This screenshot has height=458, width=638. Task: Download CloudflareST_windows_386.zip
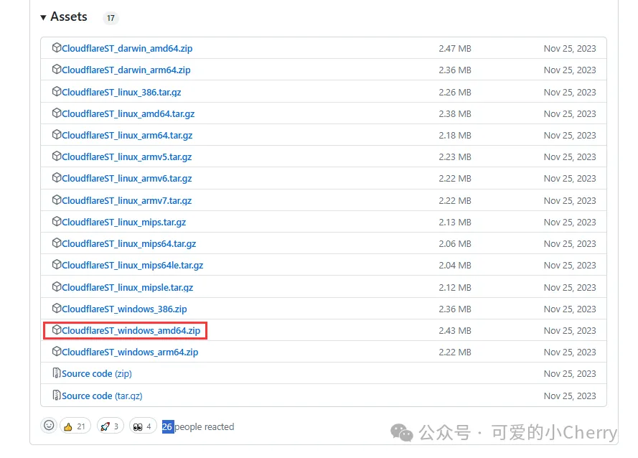click(124, 309)
